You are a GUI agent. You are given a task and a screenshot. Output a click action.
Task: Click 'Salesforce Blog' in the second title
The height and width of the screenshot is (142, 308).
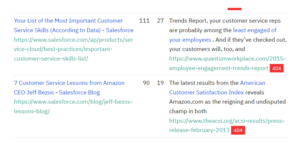tap(79, 92)
